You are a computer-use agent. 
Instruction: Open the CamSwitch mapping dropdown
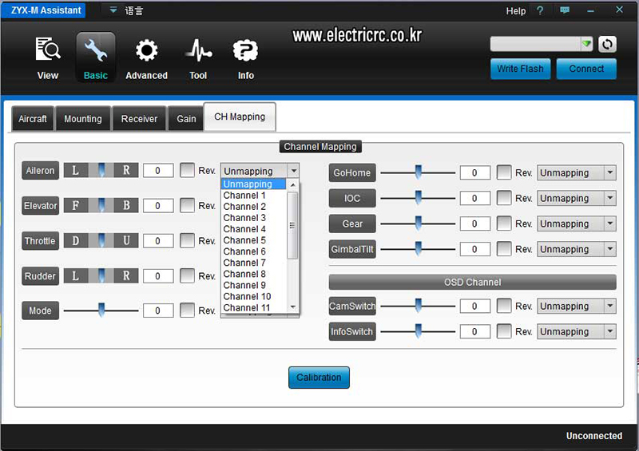coord(576,306)
